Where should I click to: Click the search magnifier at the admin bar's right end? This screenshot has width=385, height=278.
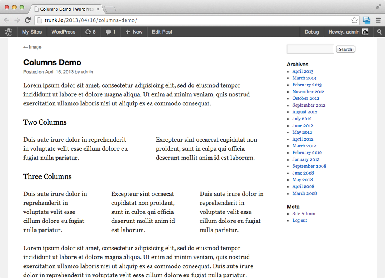coord(379,32)
